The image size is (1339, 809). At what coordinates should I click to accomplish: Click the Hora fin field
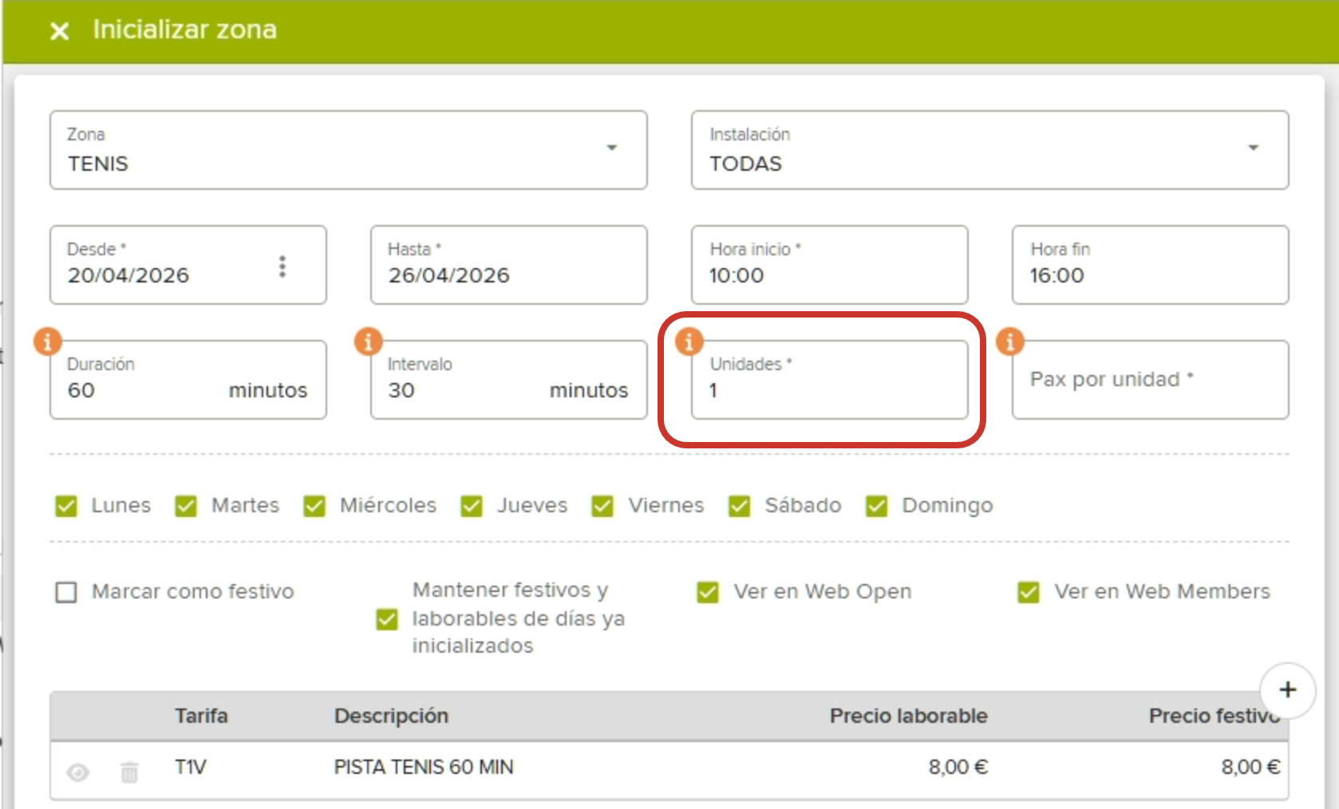[1150, 265]
